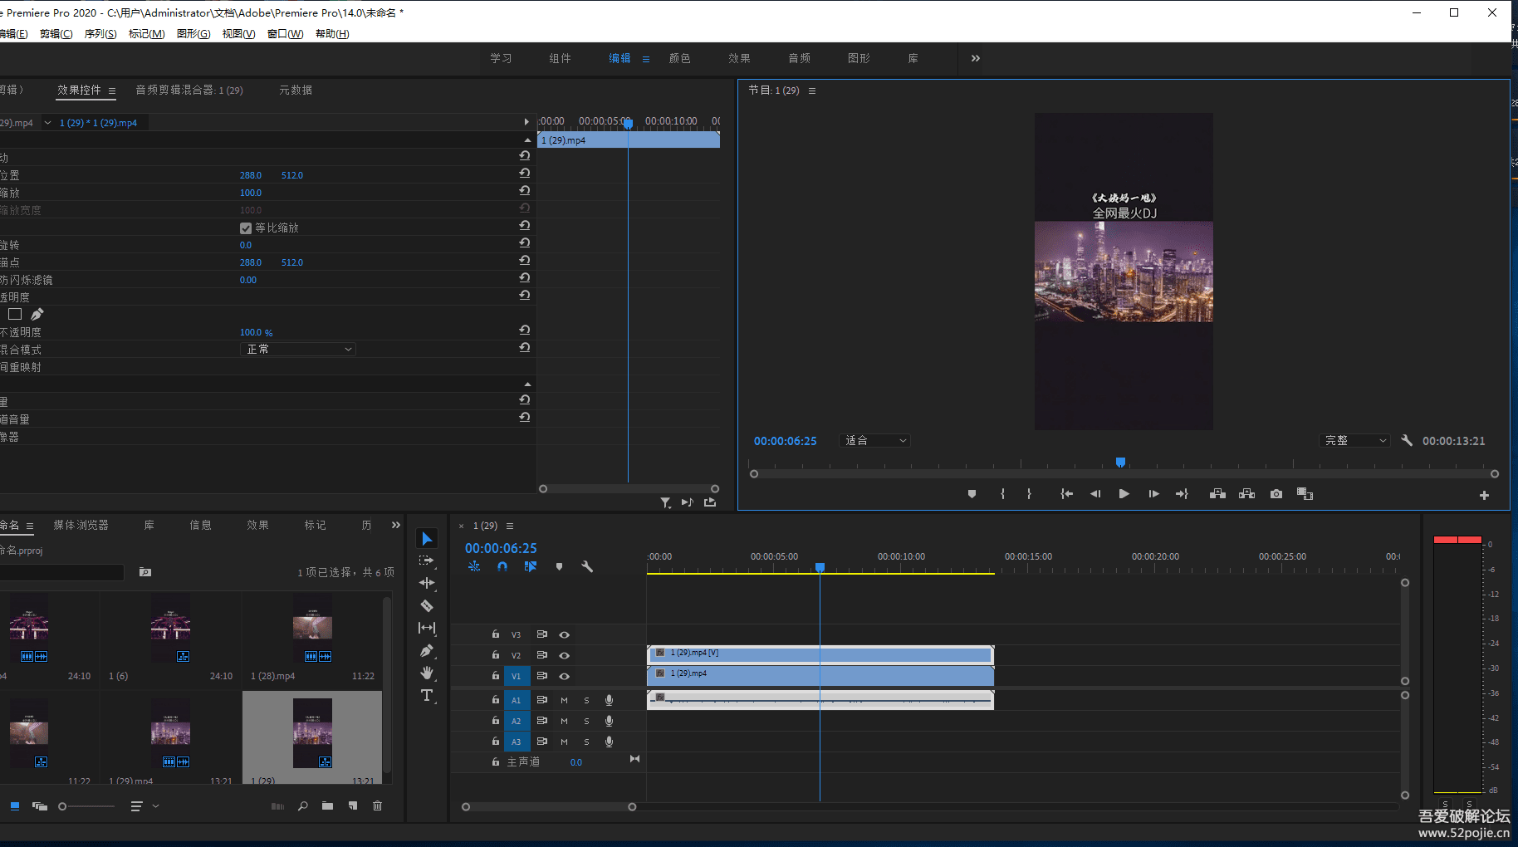Open the zoom level dropdown in program monitor
Screen dimensions: 1518x847
(x=876, y=441)
